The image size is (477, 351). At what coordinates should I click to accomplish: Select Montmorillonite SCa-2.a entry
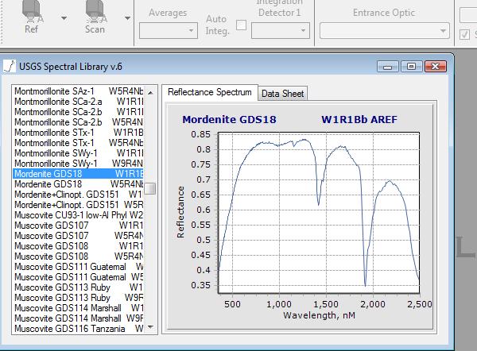[x=79, y=102]
